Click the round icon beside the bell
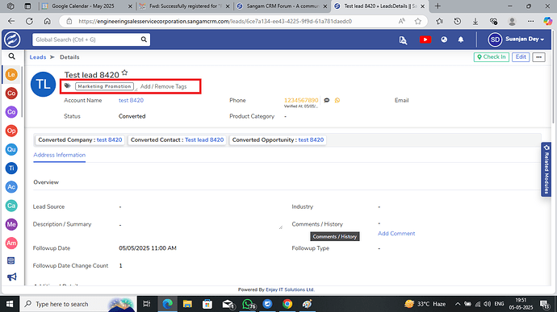 pos(444,40)
